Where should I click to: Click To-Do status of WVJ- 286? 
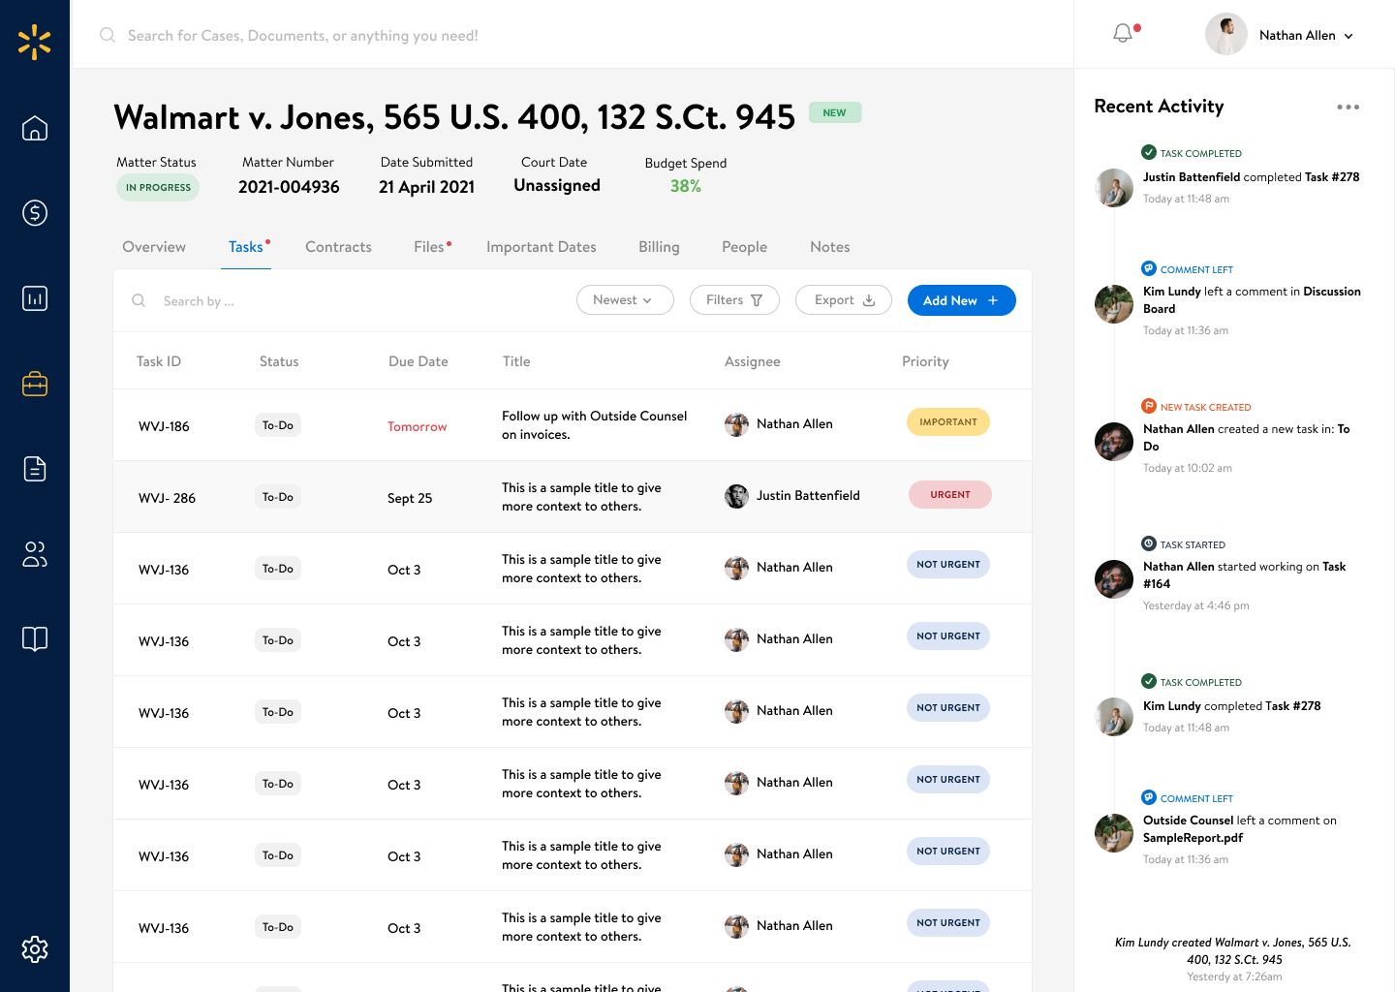pyautogui.click(x=278, y=497)
